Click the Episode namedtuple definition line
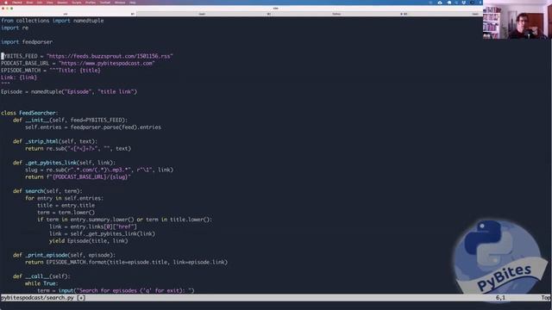 coord(69,92)
